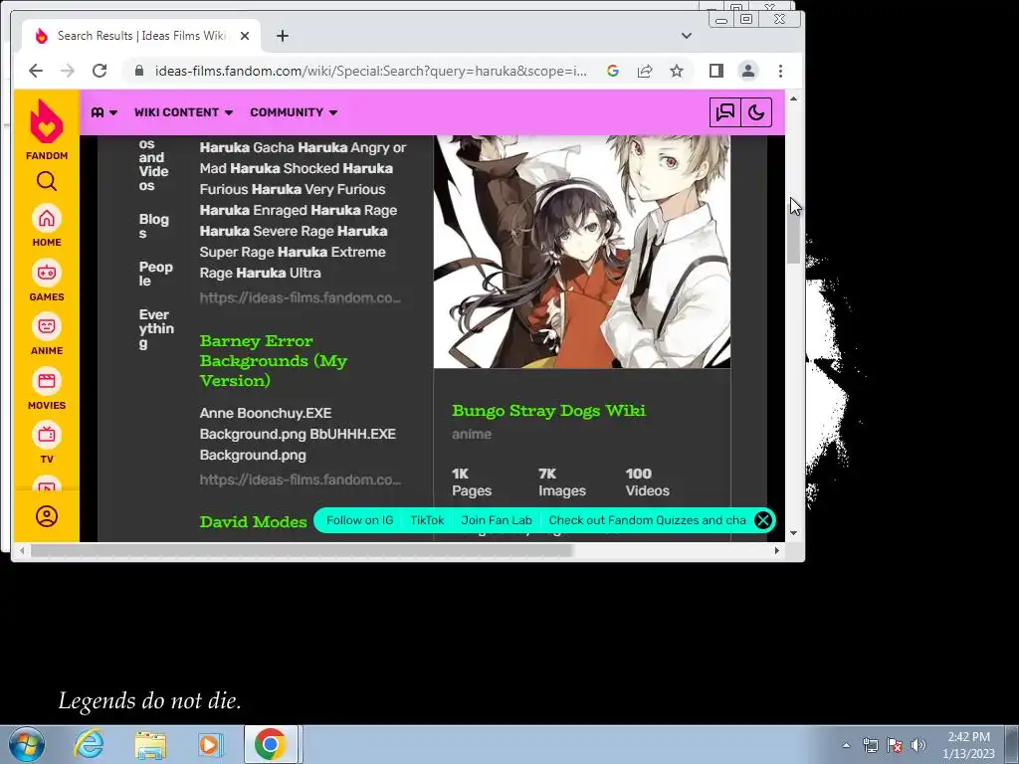Click the scroll up arrow
Image resolution: width=1019 pixels, height=764 pixels.
point(793,98)
